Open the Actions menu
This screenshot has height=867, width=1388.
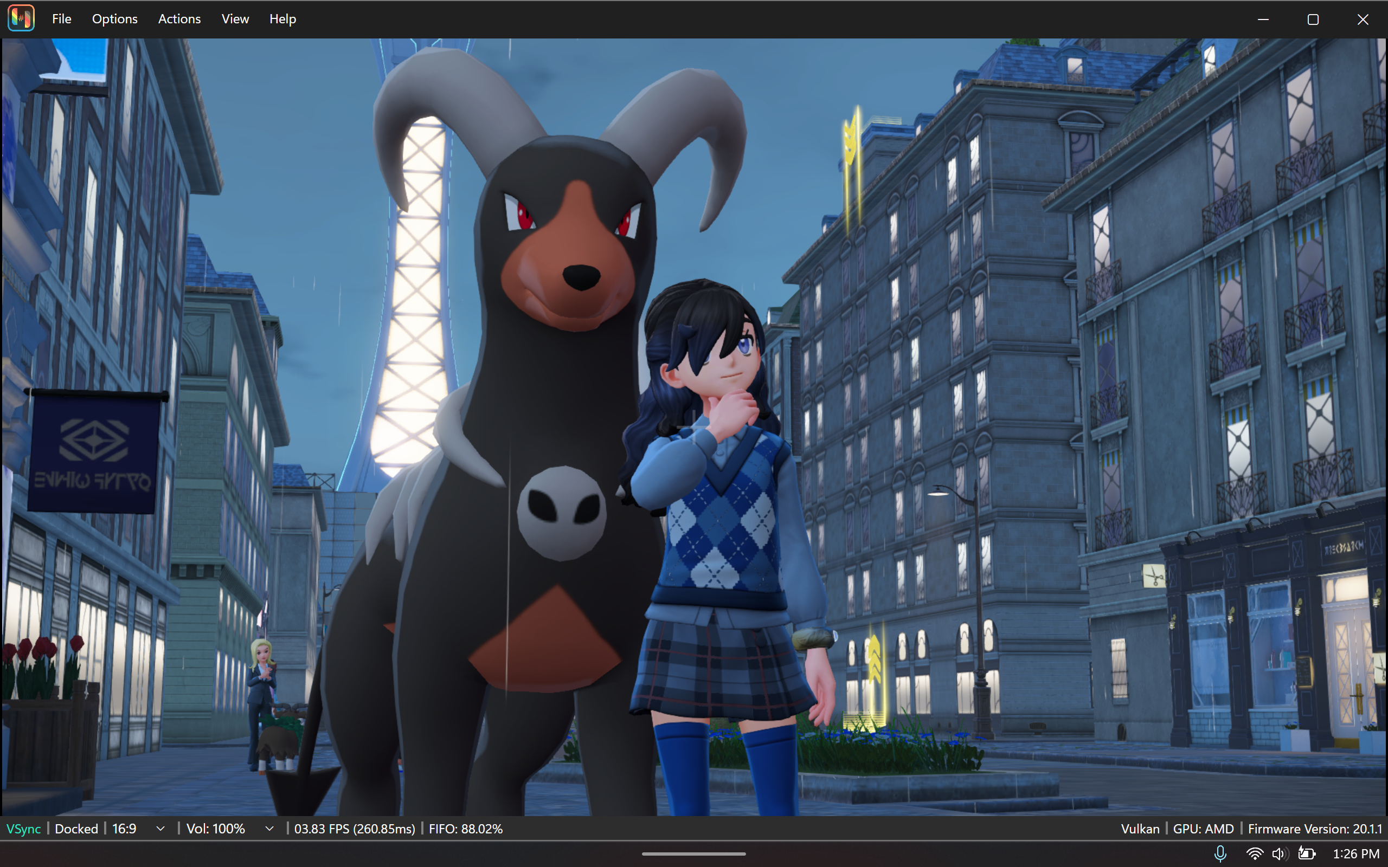179,19
